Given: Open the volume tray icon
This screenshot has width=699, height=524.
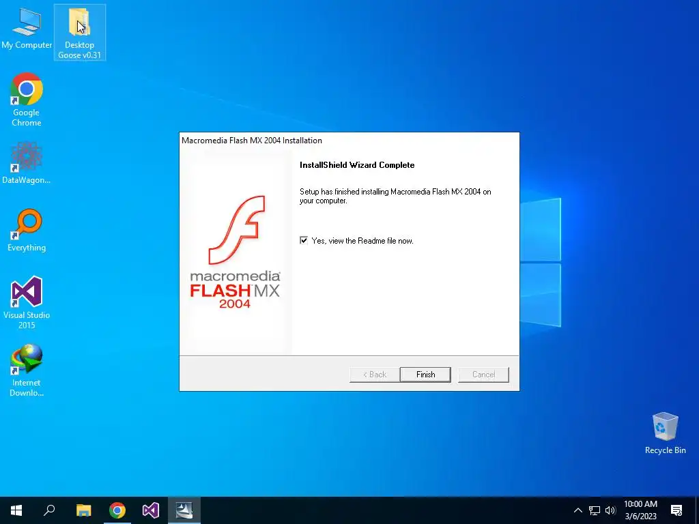Looking at the screenshot, I should pos(610,510).
